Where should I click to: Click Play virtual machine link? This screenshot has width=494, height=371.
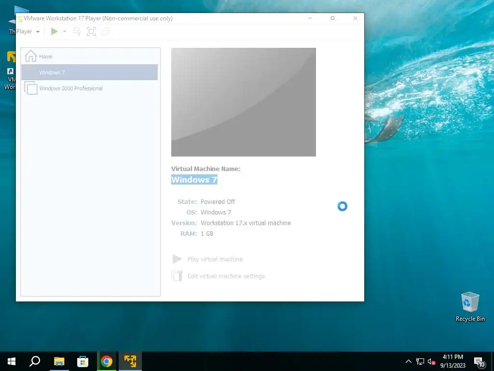tap(215, 259)
